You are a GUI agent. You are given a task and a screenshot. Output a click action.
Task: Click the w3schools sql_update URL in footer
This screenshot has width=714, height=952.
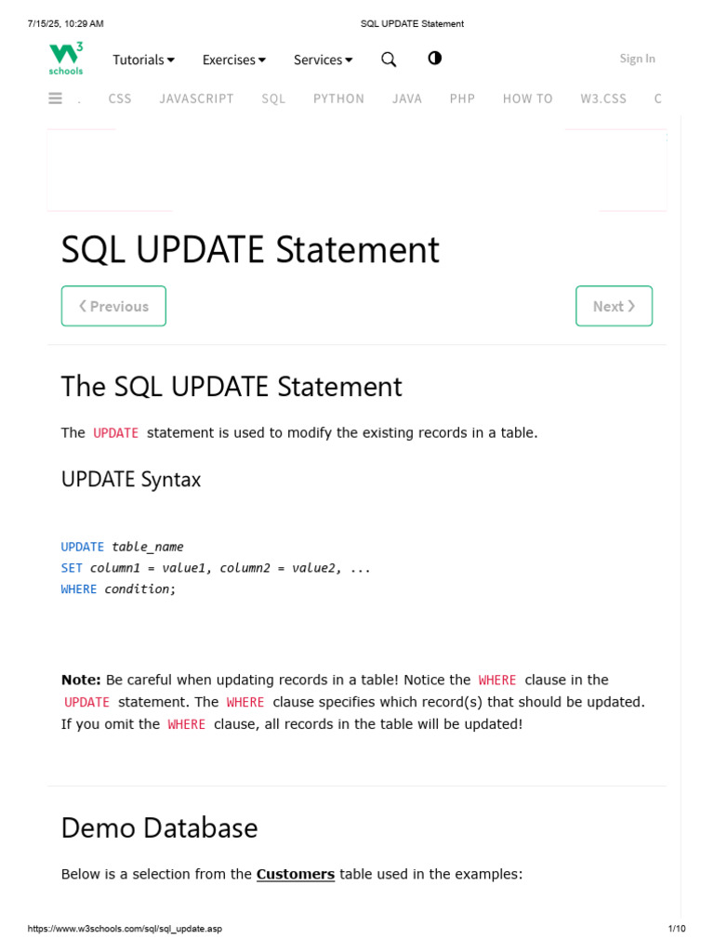(x=126, y=929)
